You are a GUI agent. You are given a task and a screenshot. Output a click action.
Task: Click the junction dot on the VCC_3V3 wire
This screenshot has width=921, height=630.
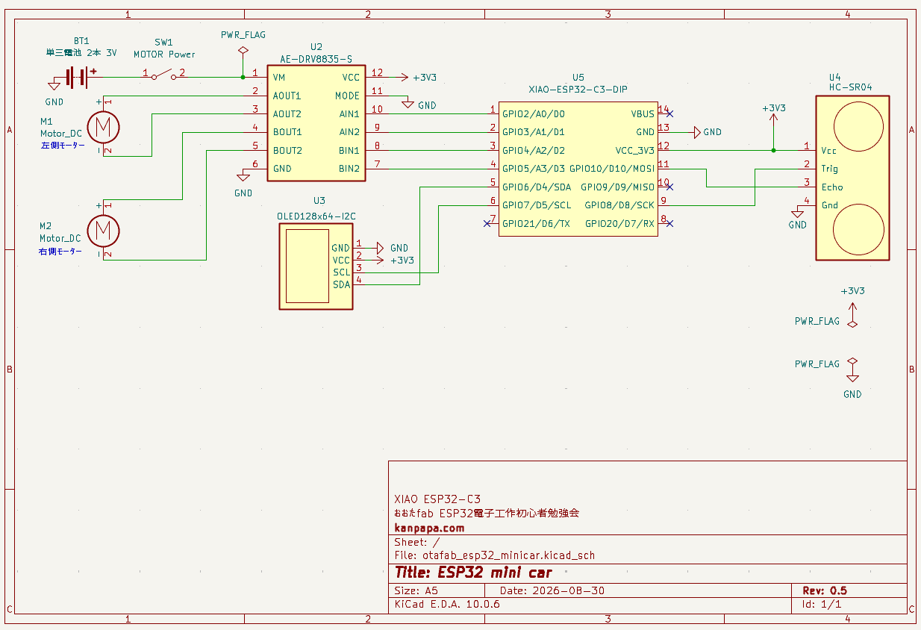tap(774, 150)
